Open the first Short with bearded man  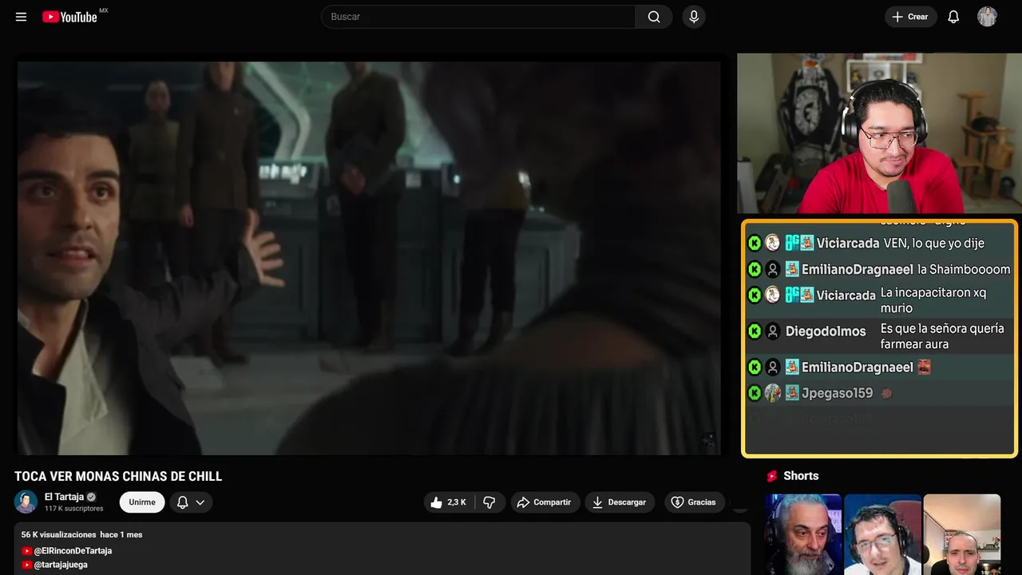click(803, 534)
